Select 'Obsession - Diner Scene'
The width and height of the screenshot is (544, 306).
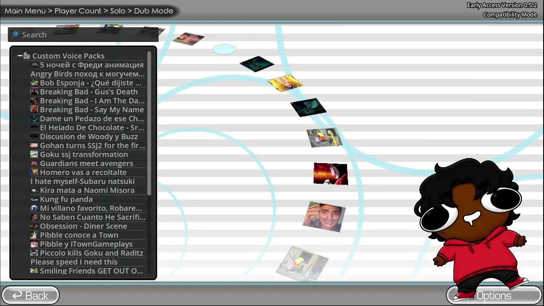point(83,226)
